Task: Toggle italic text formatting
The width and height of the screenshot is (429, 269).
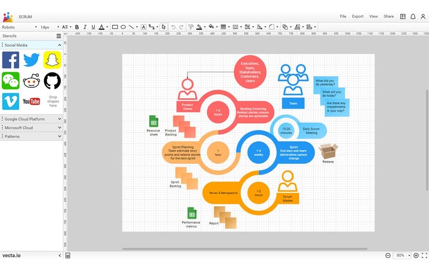Action: click(85, 27)
